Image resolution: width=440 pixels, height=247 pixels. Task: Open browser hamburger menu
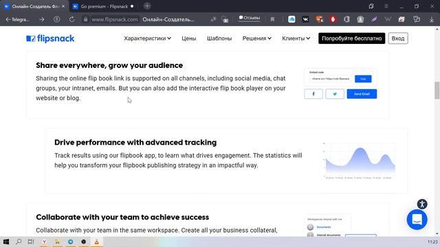(386, 6)
